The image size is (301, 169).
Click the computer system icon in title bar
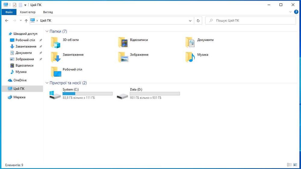pos(6,5)
